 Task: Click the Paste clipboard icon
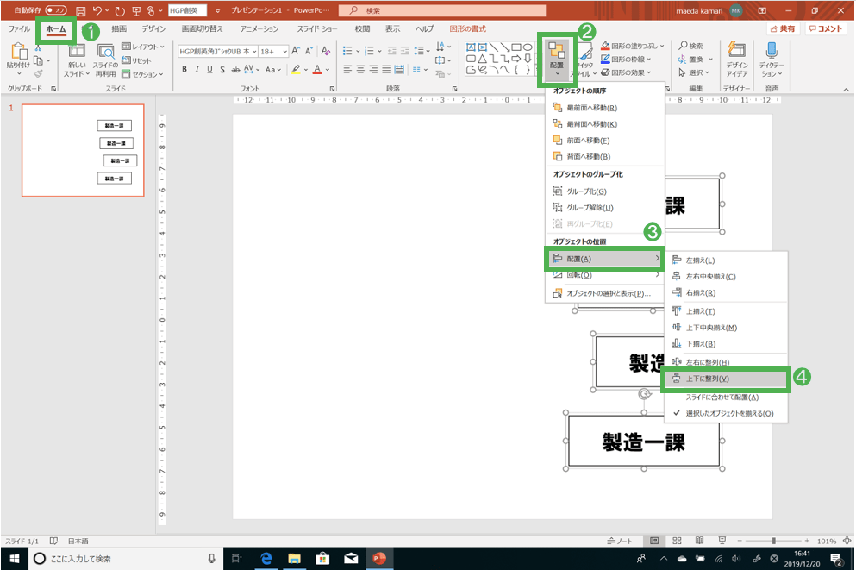click(19, 52)
